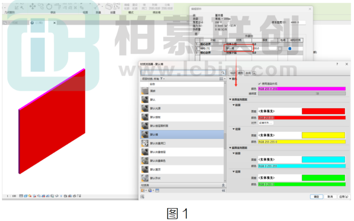The height and width of the screenshot is (221, 354).
Task: Select the 默认墙 material row
Action: (182, 135)
